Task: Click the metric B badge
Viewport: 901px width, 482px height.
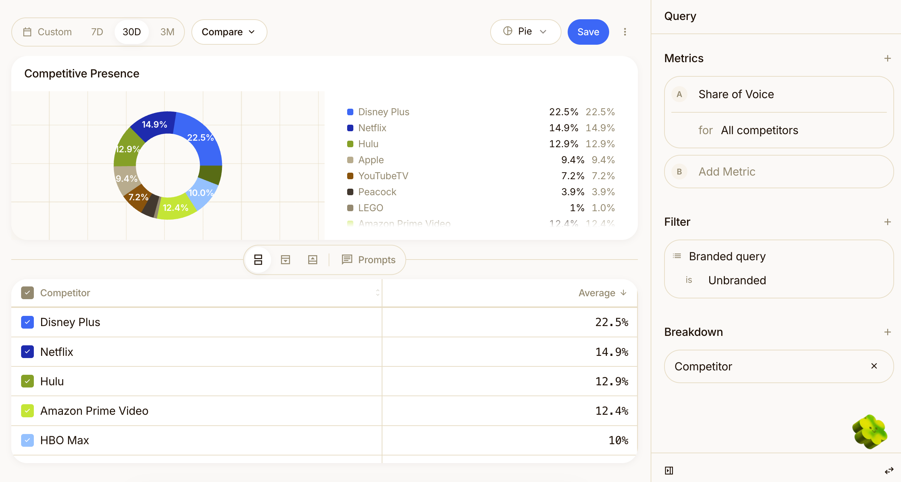Action: pyautogui.click(x=679, y=172)
